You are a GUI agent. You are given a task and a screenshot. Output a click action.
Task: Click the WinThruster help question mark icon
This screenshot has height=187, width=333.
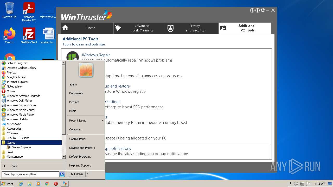coord(252,10)
